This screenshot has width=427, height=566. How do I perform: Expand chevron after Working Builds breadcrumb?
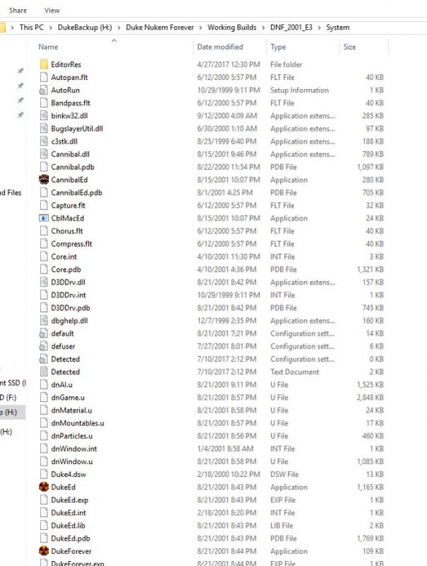(x=263, y=28)
